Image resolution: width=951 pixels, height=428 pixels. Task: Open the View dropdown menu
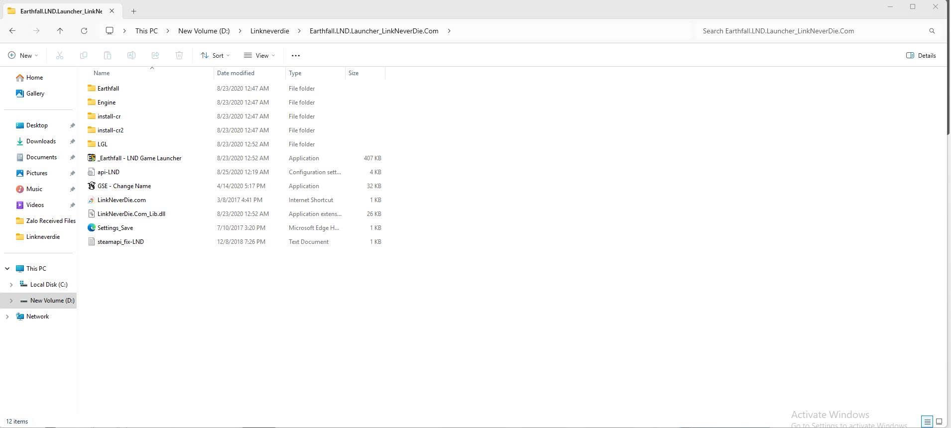pyautogui.click(x=259, y=56)
